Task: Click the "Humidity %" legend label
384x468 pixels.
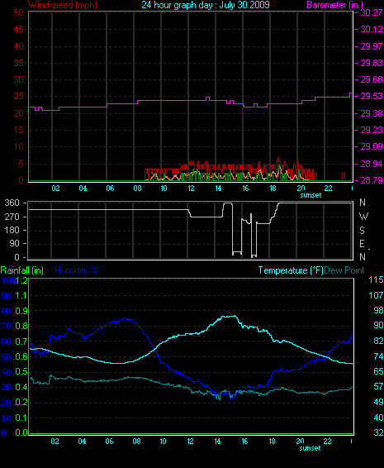Action: 76,270
